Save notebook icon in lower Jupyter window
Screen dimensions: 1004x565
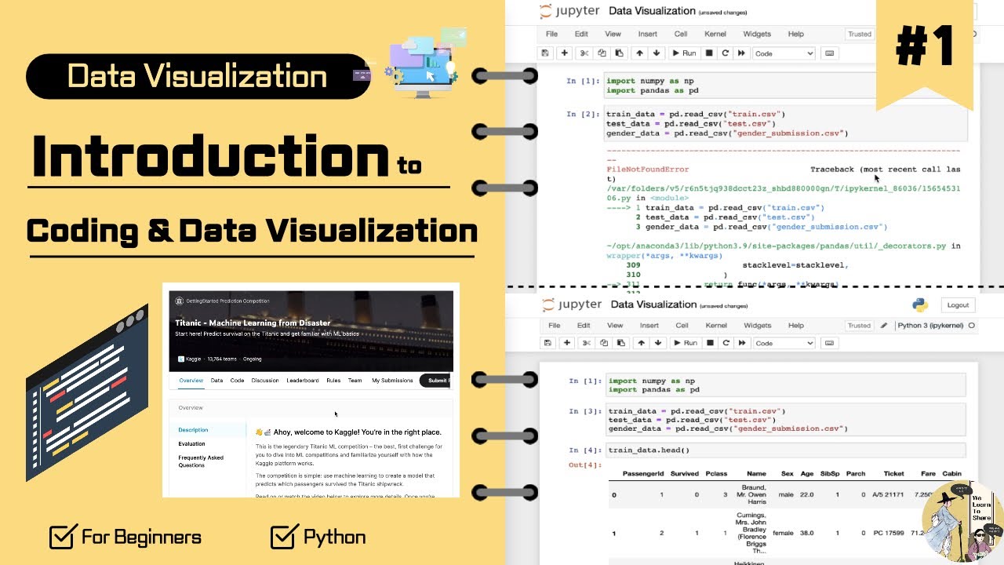pos(547,343)
